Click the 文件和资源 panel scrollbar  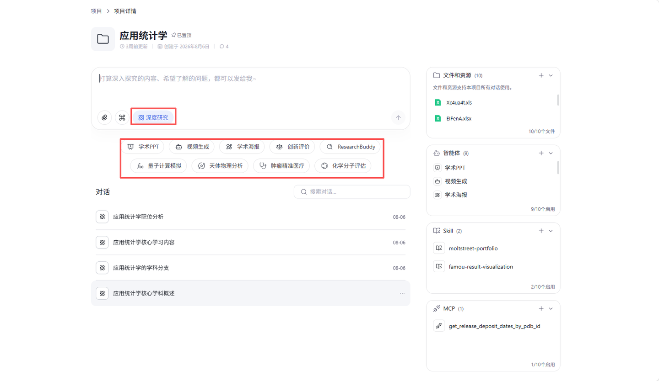(x=558, y=100)
